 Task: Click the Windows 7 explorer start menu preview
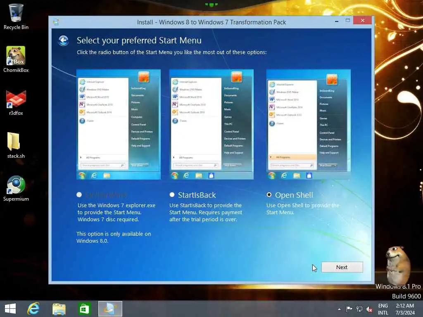pyautogui.click(x=119, y=124)
